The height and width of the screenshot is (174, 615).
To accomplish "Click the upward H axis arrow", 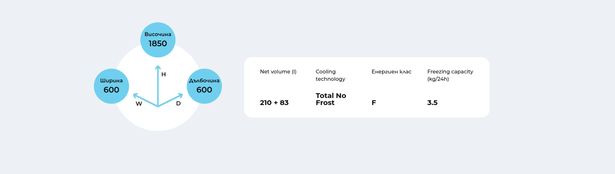I will coord(158,85).
